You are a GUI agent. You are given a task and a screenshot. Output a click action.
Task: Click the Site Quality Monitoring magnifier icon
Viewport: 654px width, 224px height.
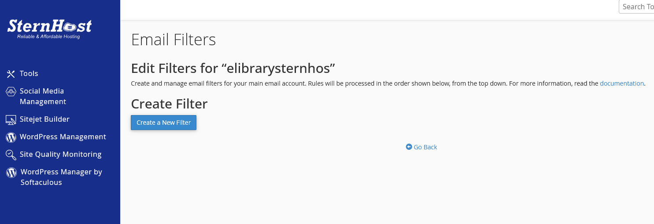click(x=11, y=155)
